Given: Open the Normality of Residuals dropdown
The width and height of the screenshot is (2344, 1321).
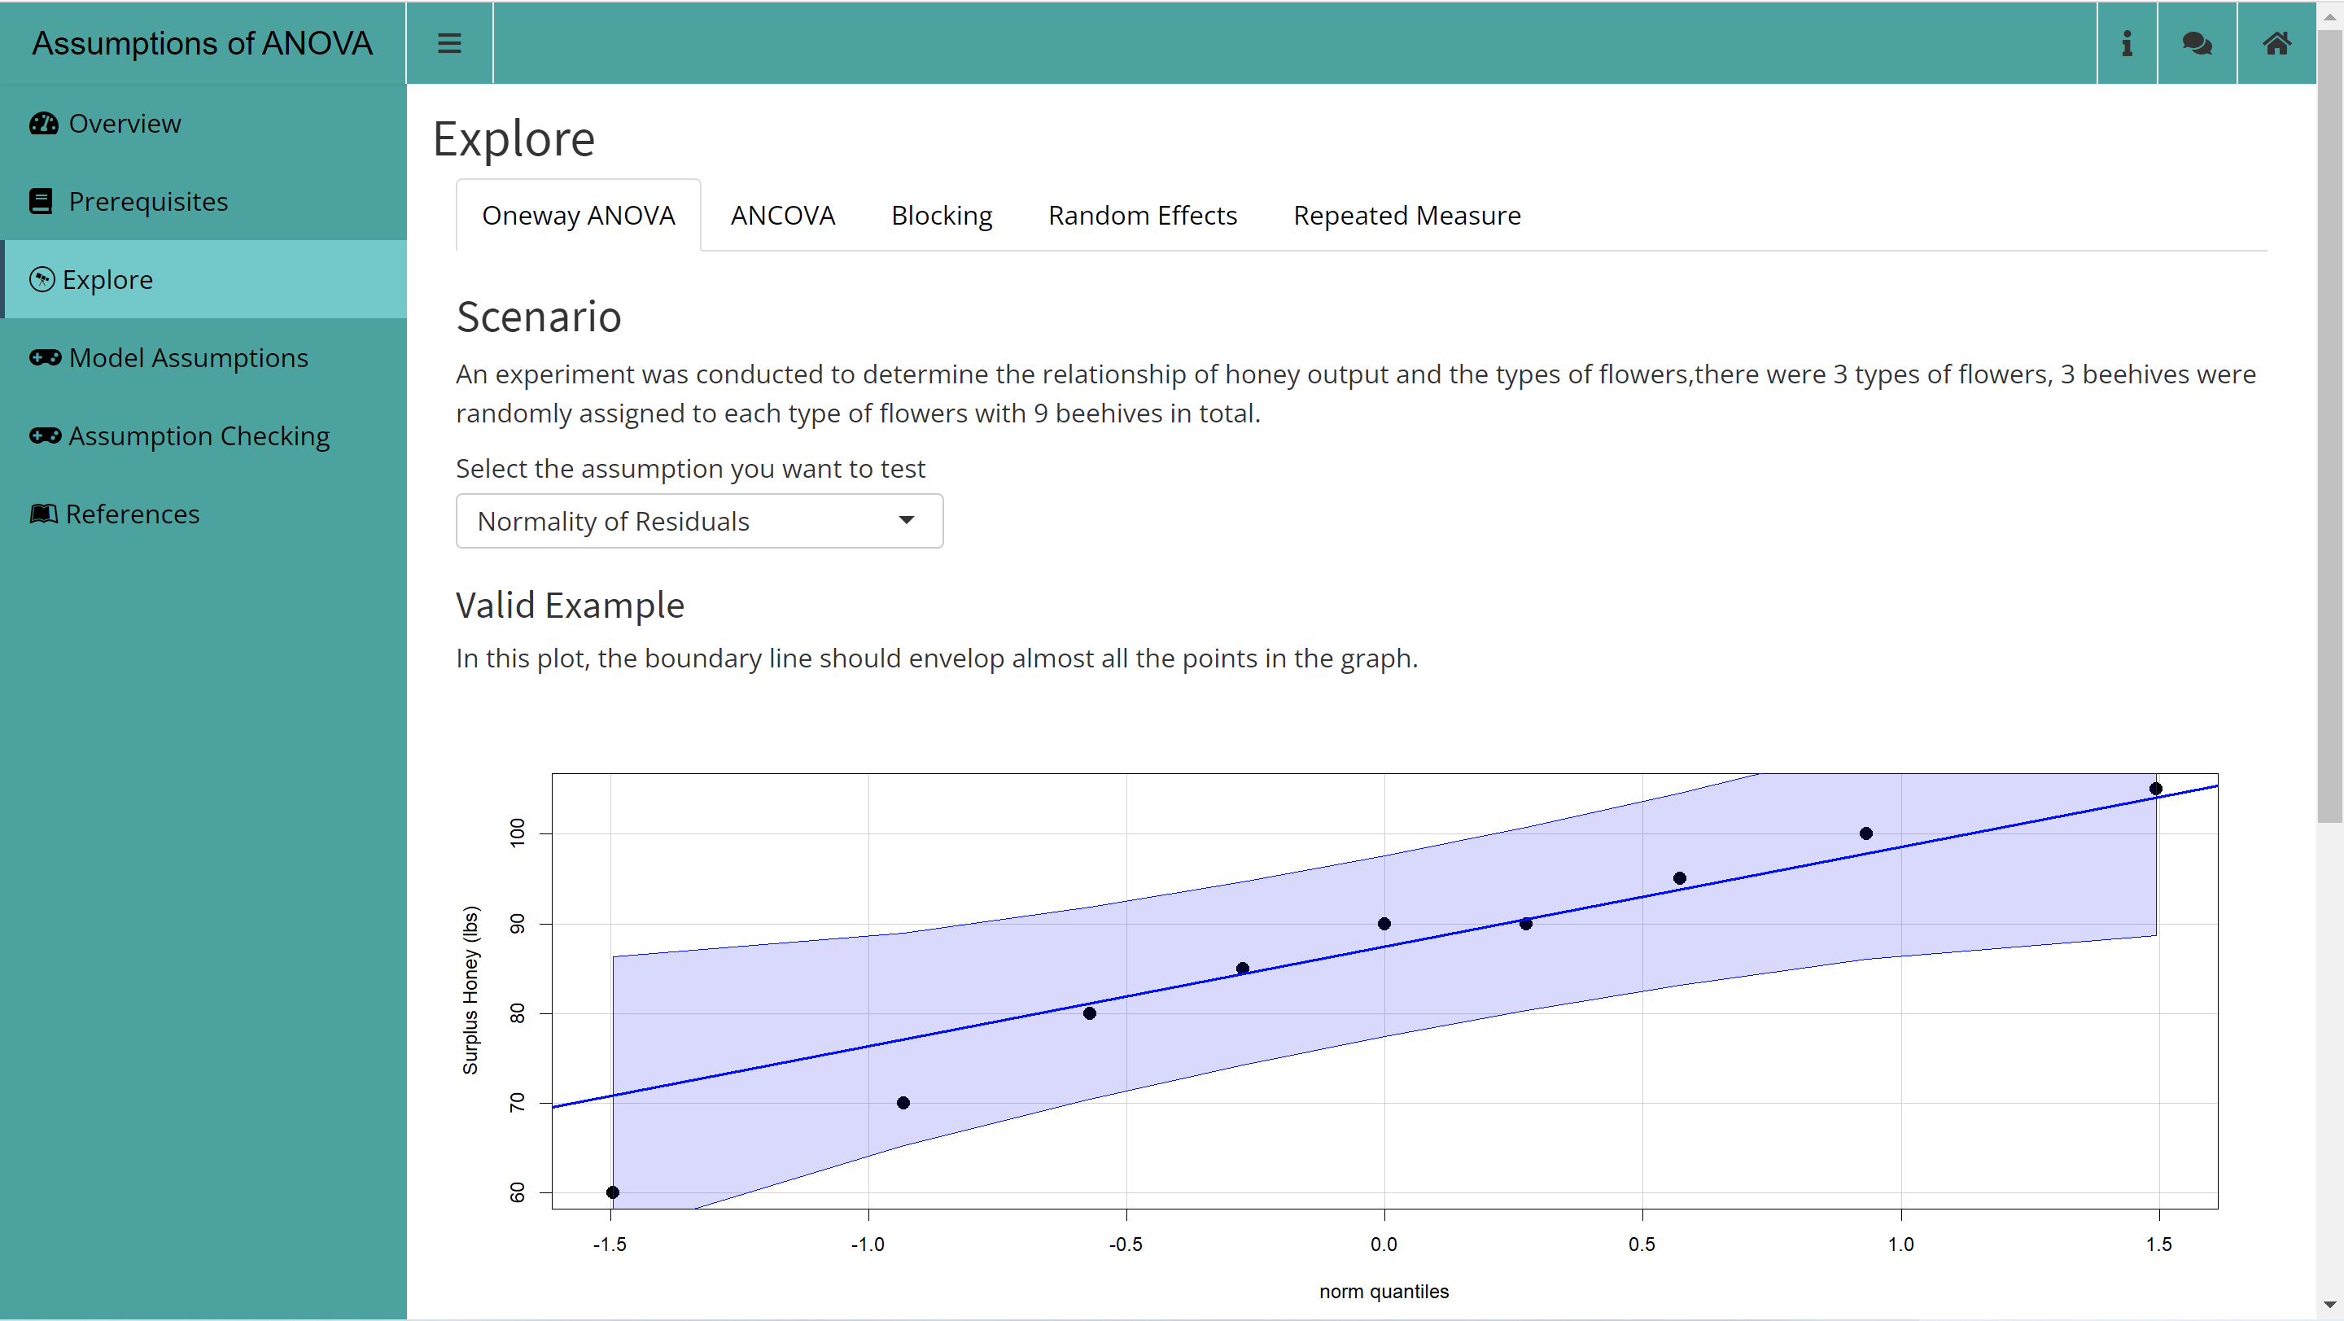Looking at the screenshot, I should click(699, 521).
